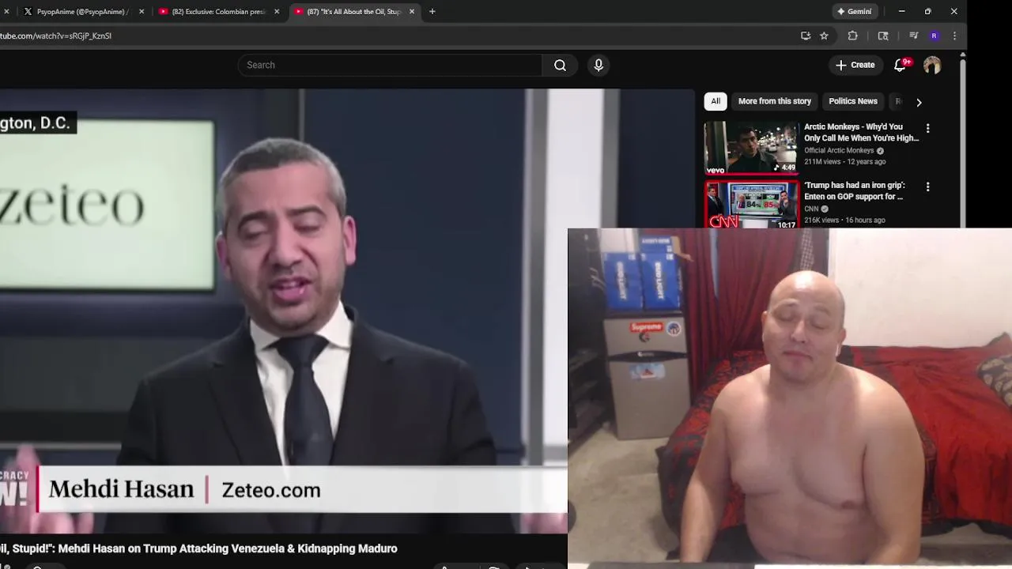The width and height of the screenshot is (1012, 569).
Task: Open Arctic Monkeys Why'd You Only Call title
Action: 861,132
